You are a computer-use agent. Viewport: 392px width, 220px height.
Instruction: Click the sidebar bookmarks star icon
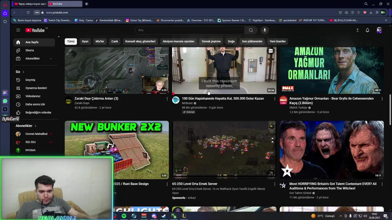coord(5,21)
